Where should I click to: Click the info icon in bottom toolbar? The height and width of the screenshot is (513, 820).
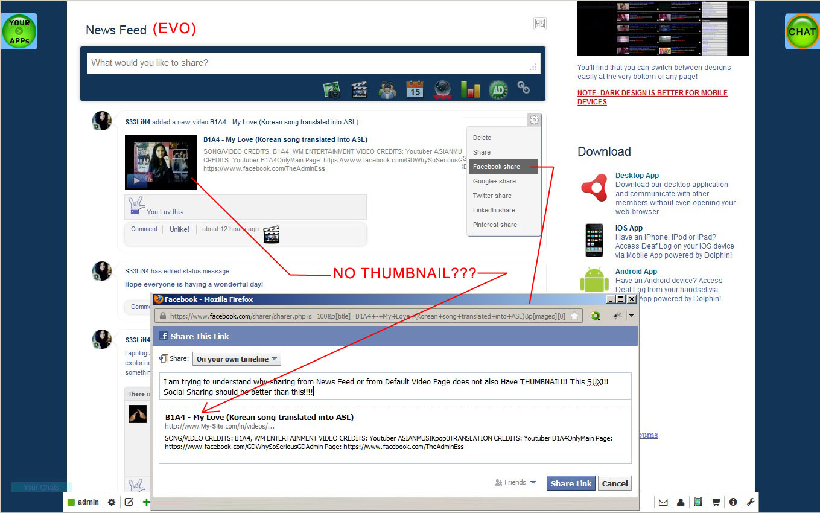tap(733, 502)
